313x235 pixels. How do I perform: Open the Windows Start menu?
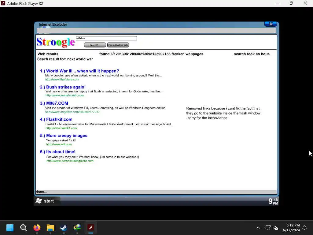pos(10,228)
